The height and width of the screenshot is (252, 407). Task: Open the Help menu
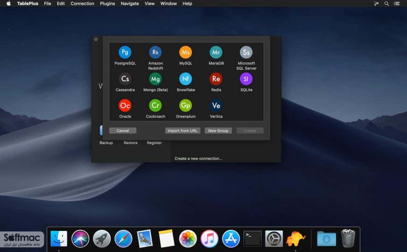187,4
